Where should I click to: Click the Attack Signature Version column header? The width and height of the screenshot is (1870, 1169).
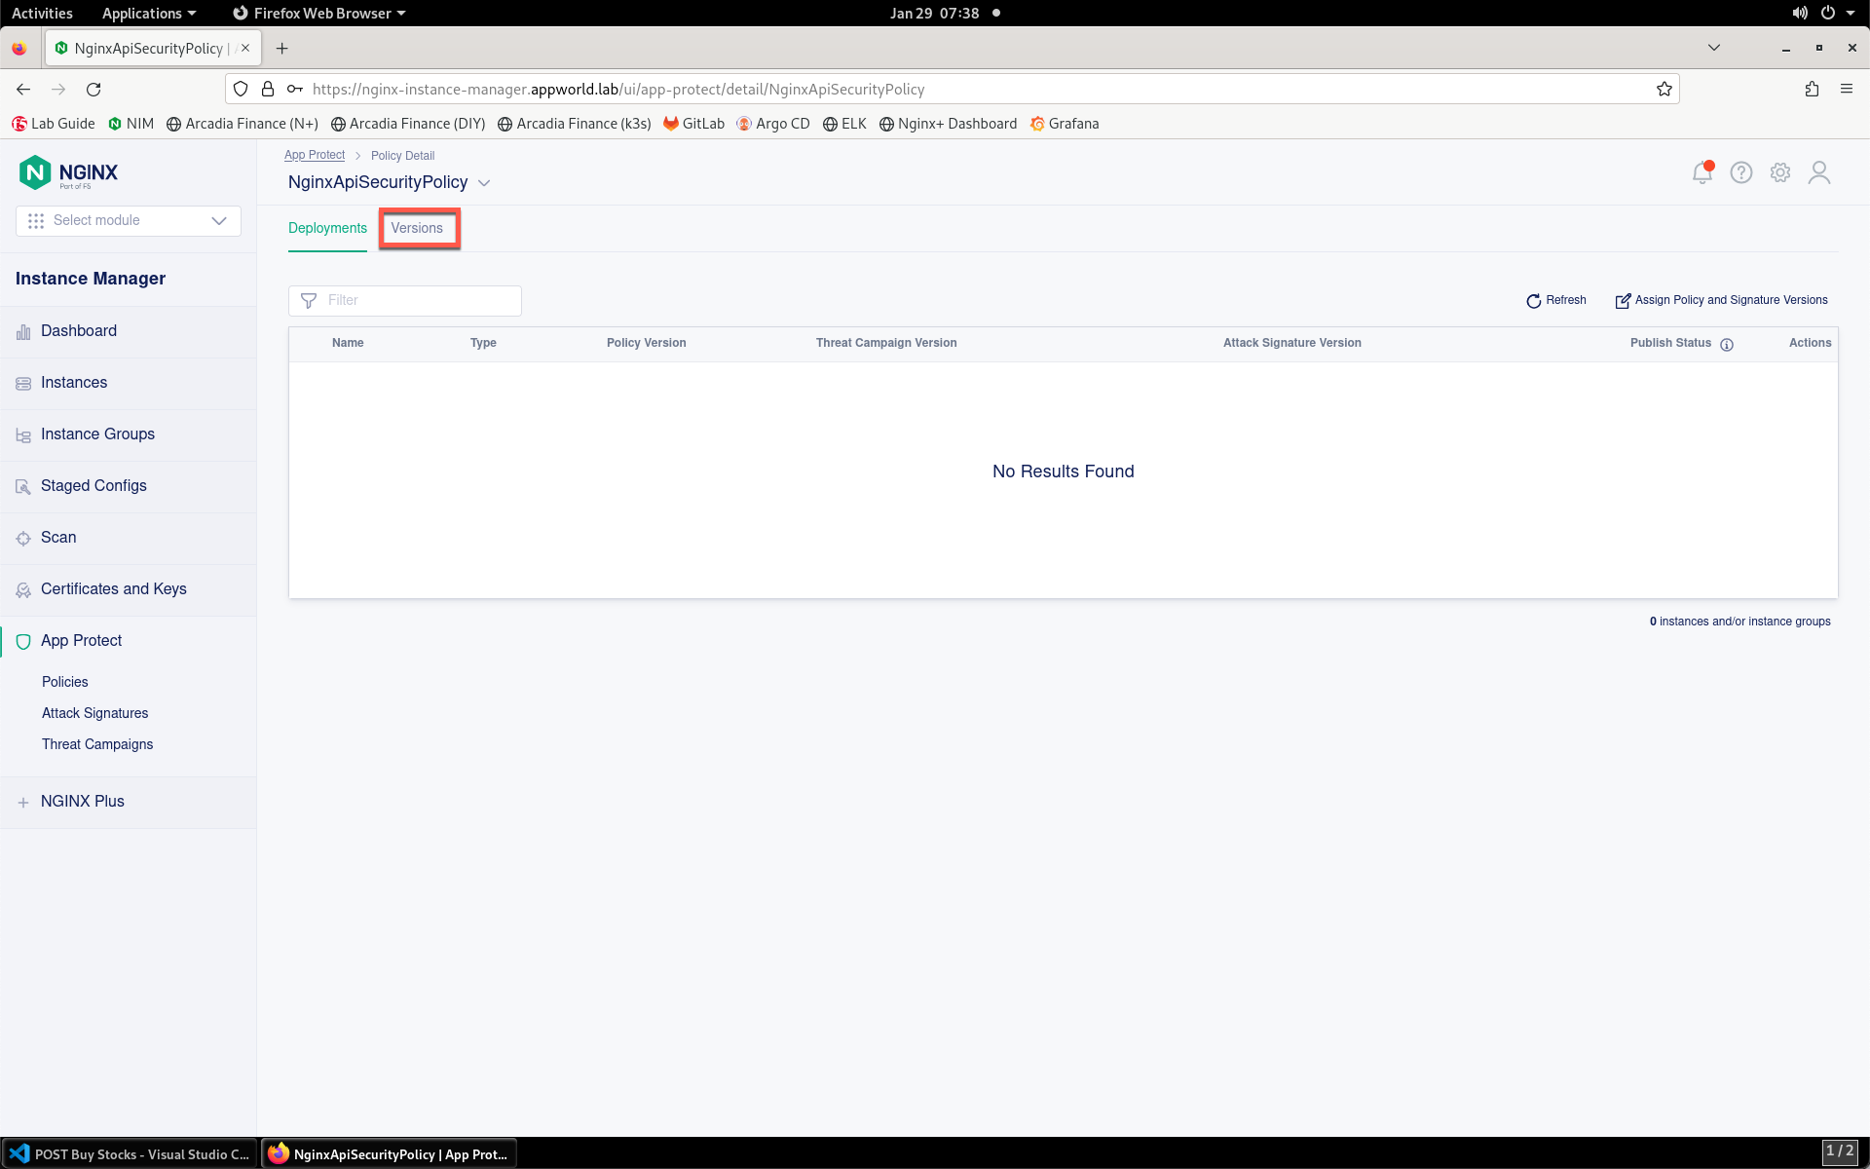tap(1292, 343)
